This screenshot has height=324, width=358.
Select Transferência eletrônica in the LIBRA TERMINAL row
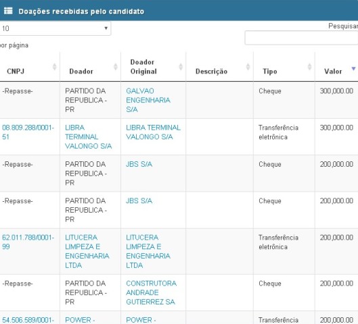(x=278, y=132)
